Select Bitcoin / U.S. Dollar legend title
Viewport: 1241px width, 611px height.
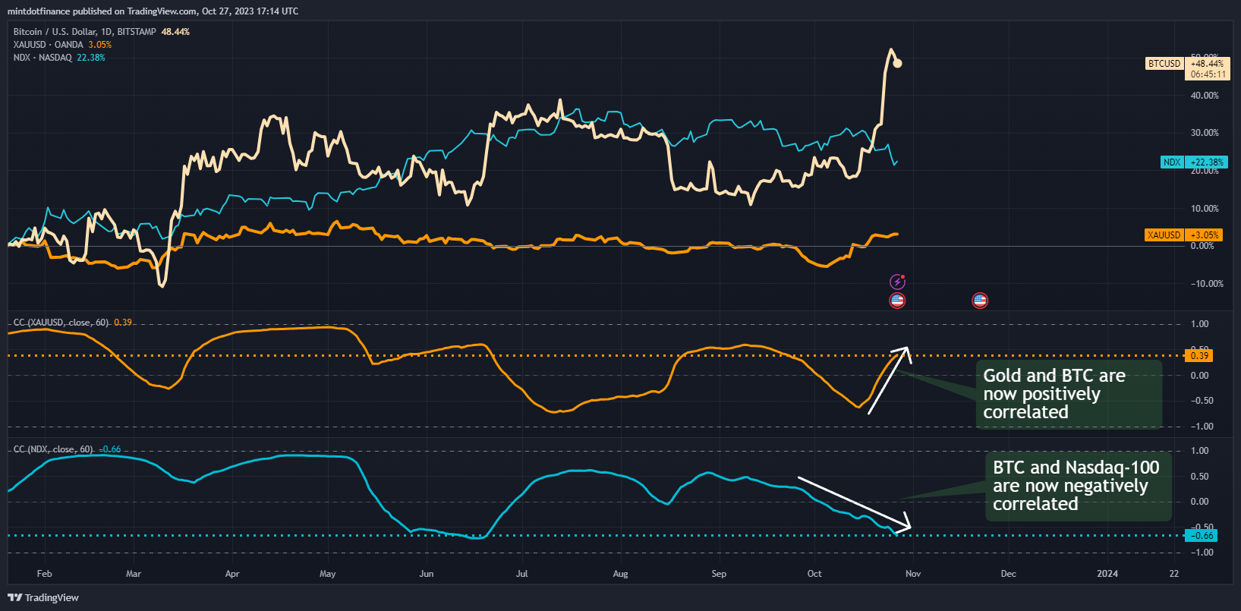pyautogui.click(x=84, y=32)
